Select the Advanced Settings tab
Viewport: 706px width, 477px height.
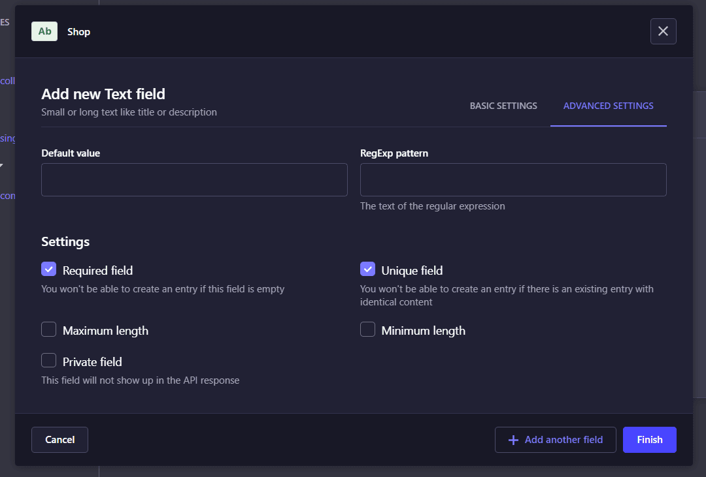608,106
